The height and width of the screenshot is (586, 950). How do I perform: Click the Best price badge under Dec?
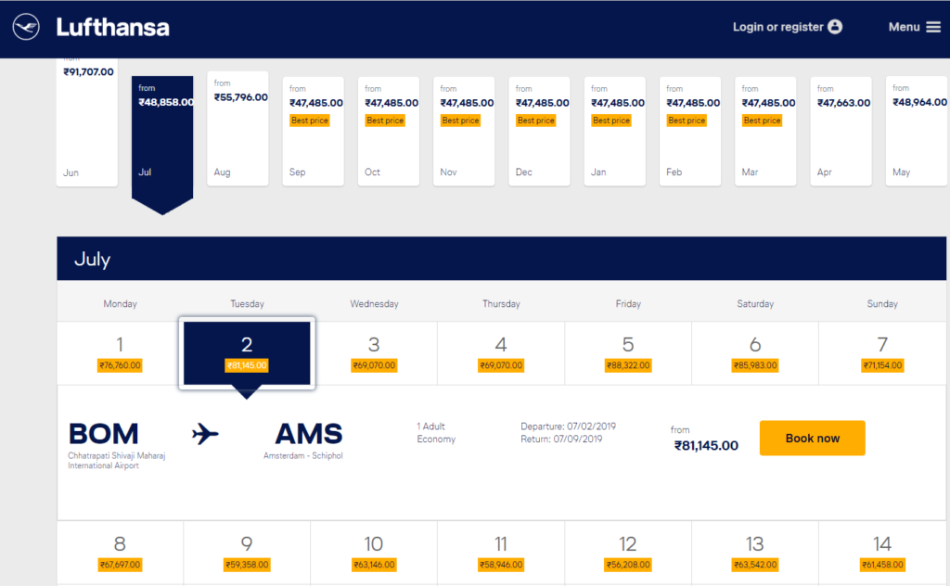[x=535, y=121]
